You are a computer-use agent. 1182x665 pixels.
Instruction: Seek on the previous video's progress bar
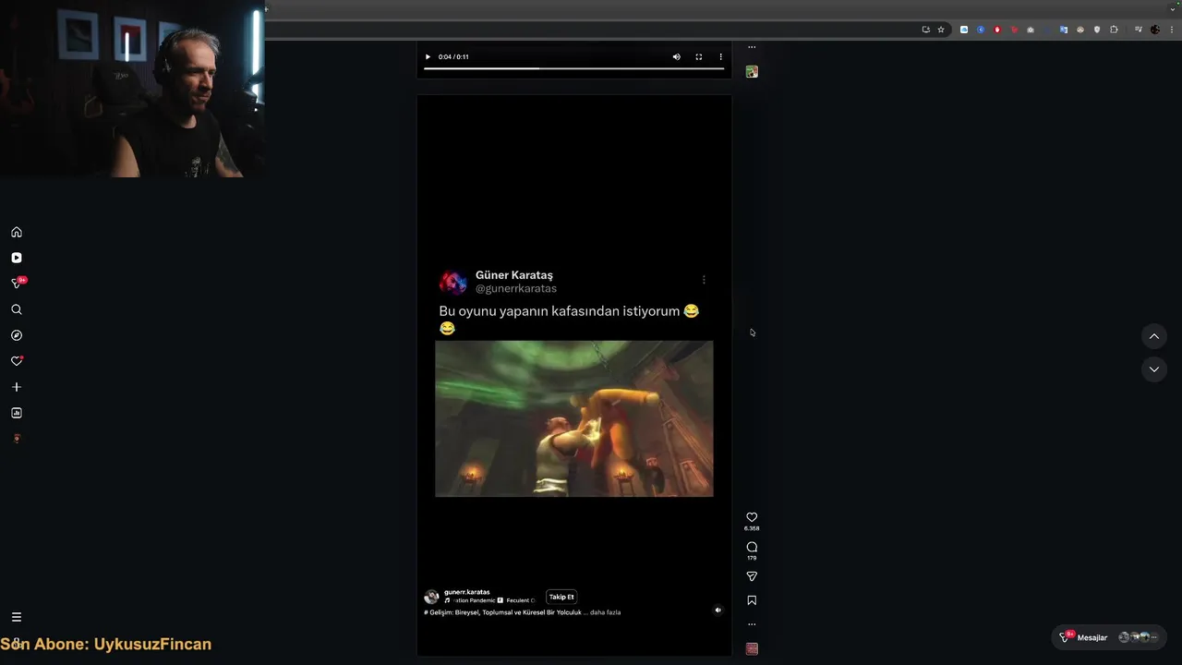tap(573, 68)
